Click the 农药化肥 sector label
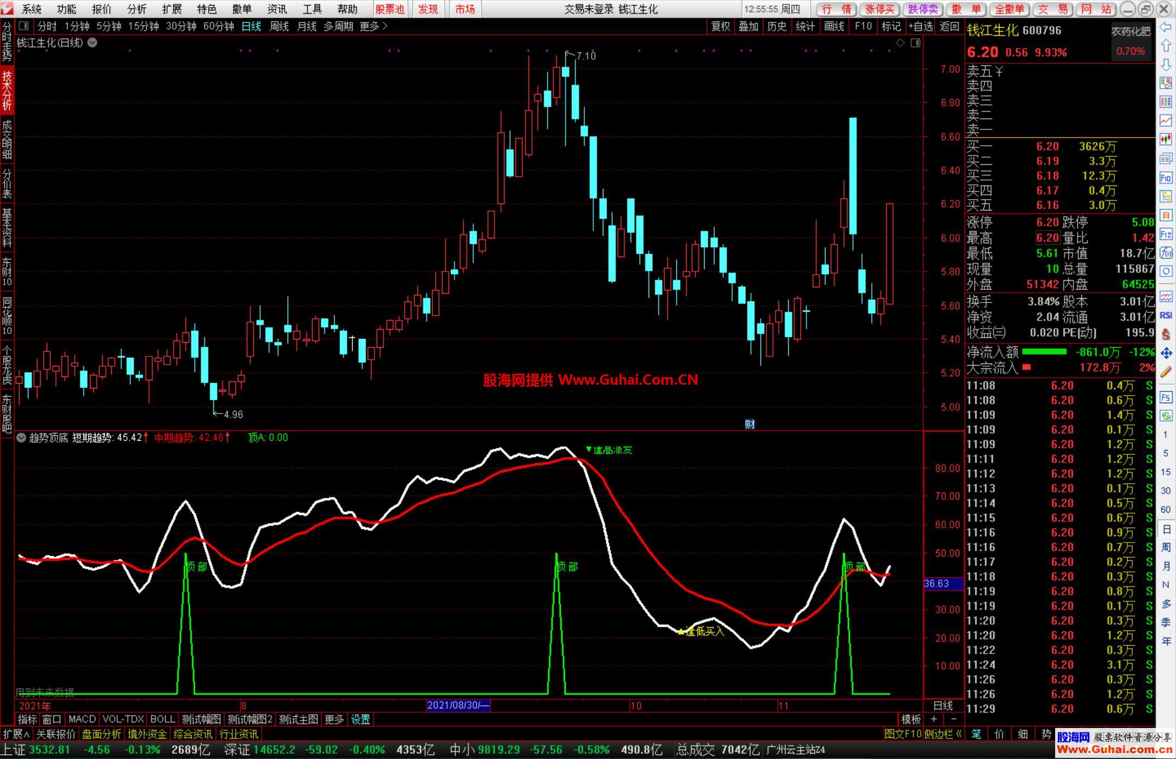This screenshot has height=759, width=1176. pyautogui.click(x=1131, y=32)
